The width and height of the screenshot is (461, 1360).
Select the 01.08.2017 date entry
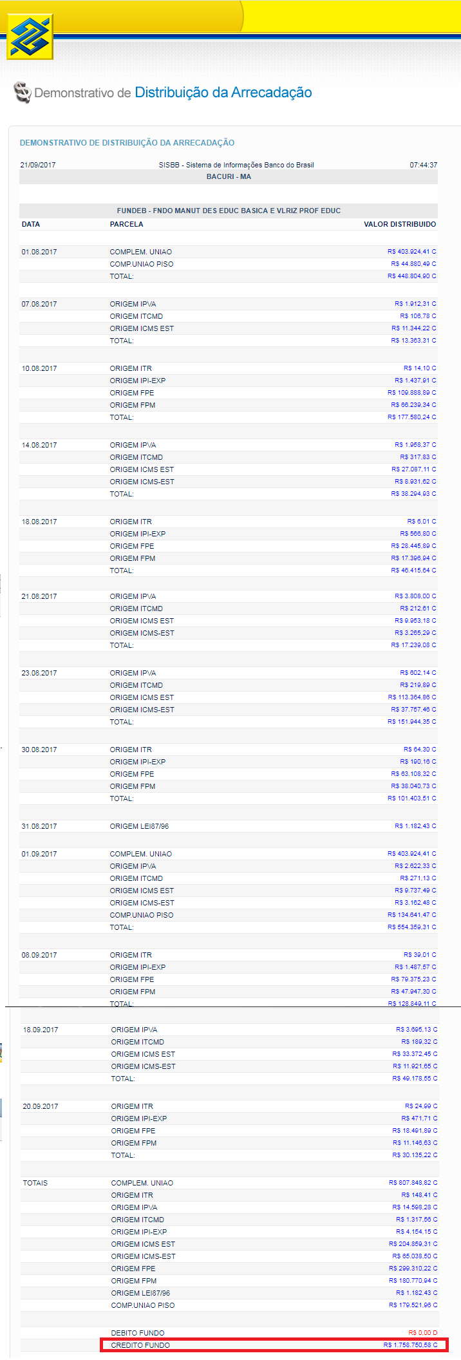point(39,252)
